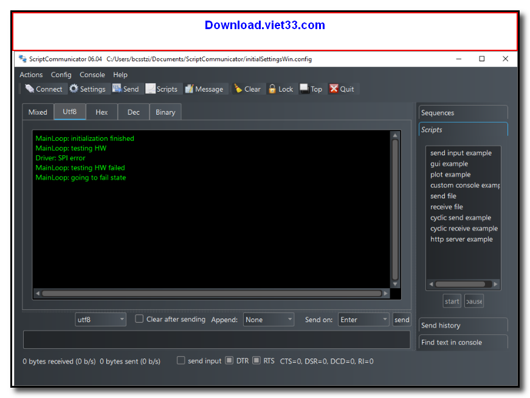The height and width of the screenshot is (398, 530).
Task: Click the Connect toolbar icon
Action: 43,89
